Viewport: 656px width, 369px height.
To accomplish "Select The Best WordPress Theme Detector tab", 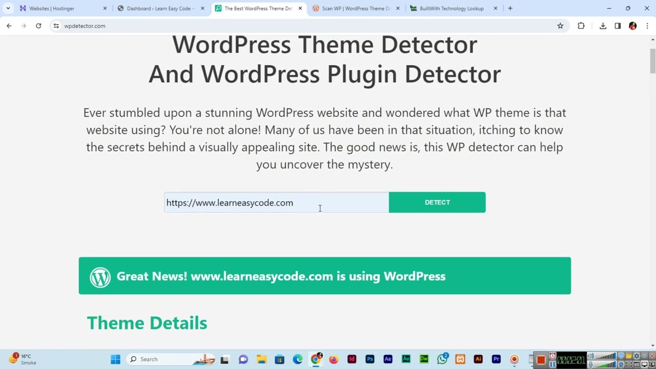I will point(258,8).
